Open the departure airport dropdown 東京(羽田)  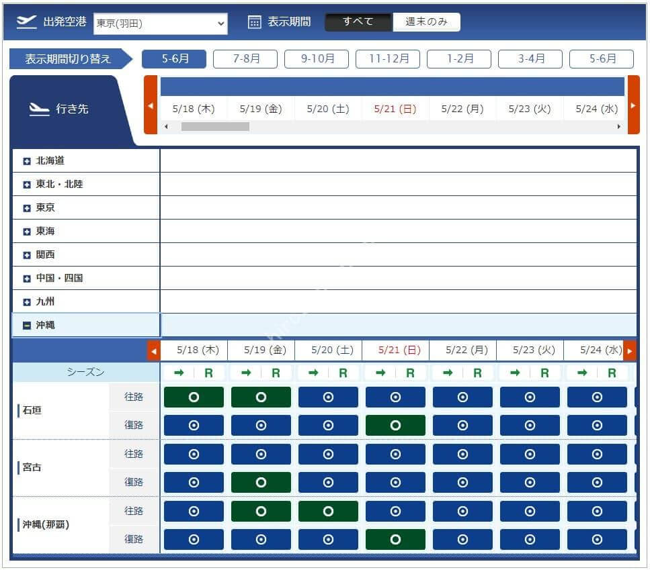(160, 23)
